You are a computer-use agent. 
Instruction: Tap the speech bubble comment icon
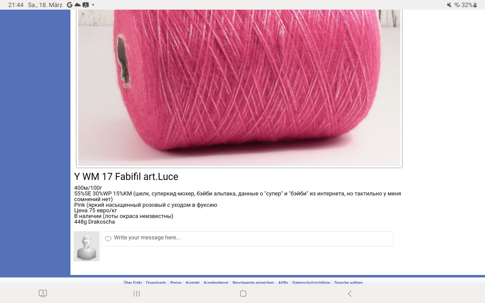coord(108,239)
